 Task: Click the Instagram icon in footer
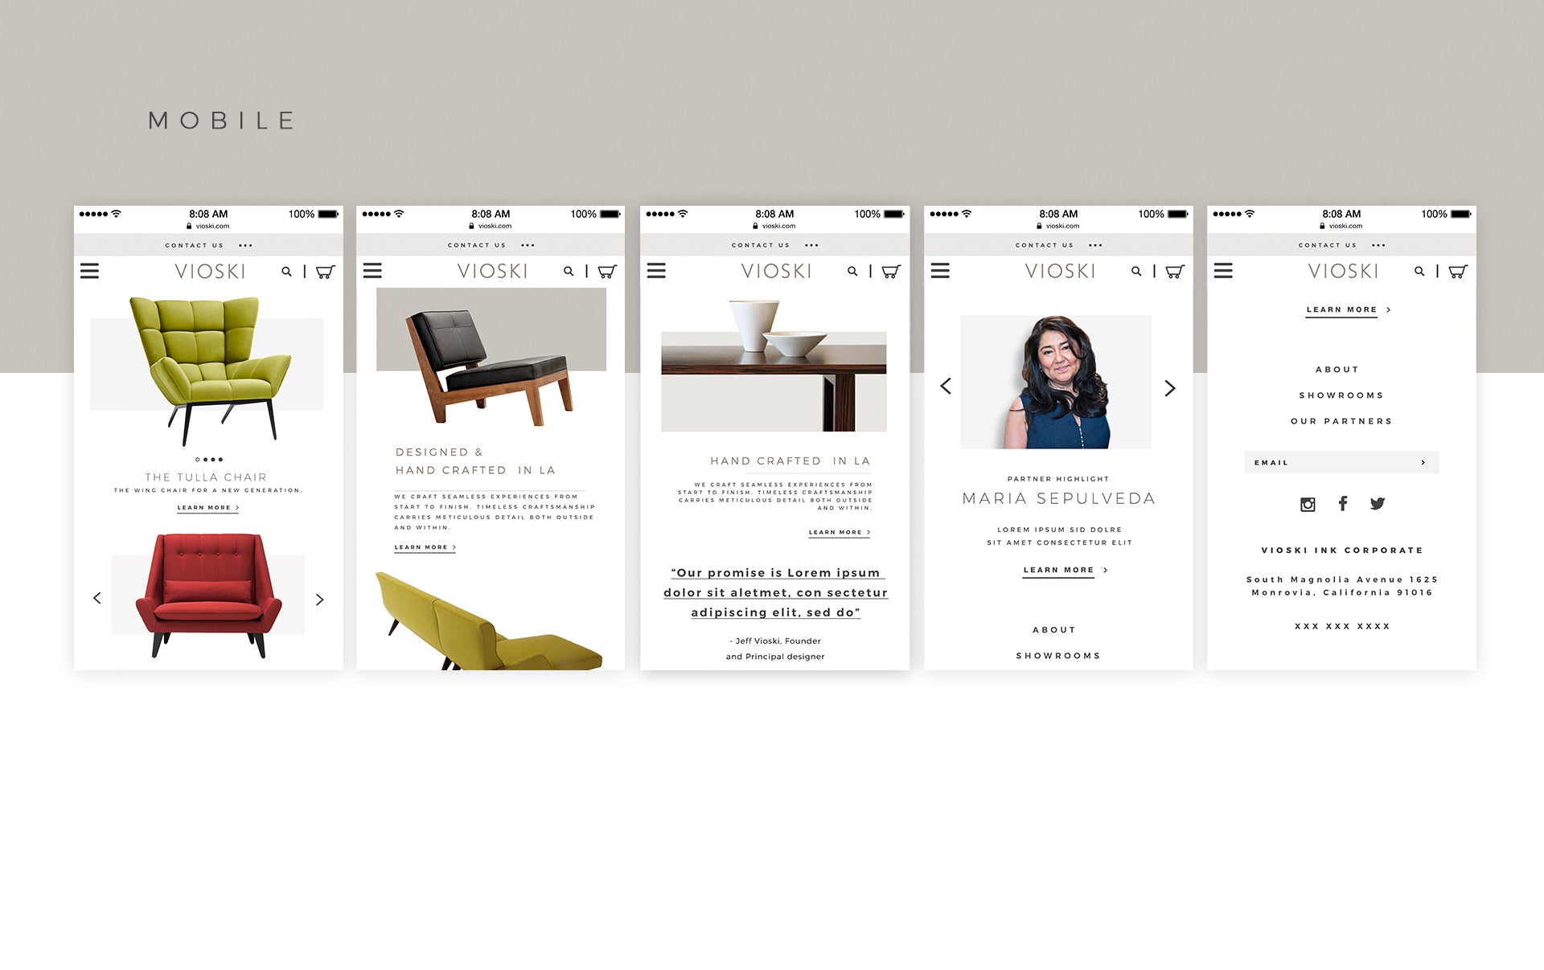coord(1308,504)
